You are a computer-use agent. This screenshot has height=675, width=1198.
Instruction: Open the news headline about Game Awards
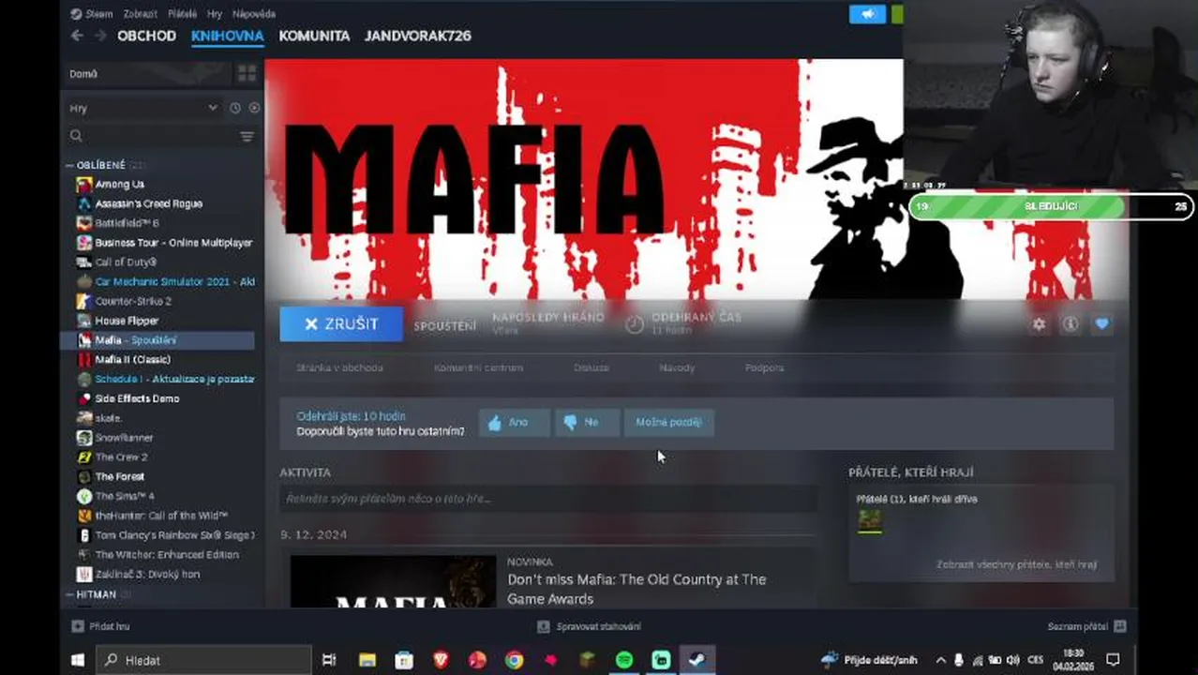(636, 589)
